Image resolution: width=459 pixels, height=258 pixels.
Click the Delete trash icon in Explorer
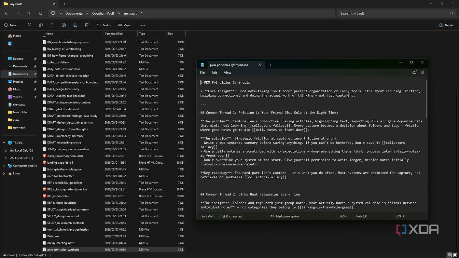87,25
